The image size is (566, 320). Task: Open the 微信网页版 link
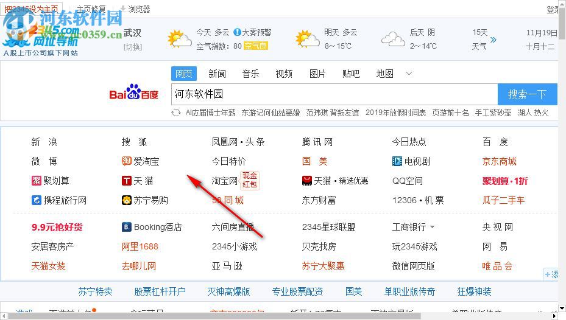tap(414, 266)
